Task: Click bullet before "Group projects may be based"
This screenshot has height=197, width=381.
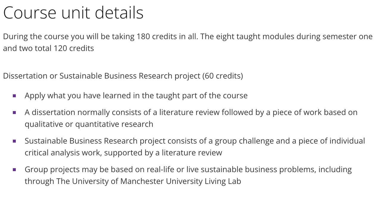Action: point(14,170)
